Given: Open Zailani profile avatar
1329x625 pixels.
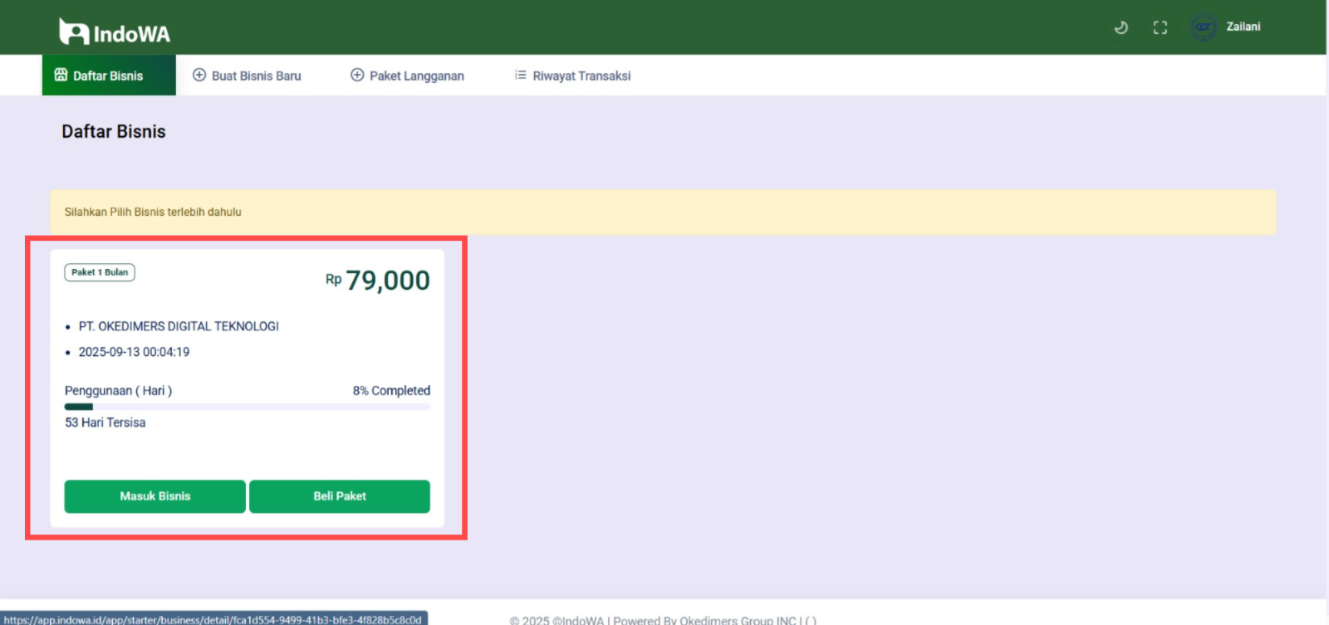Looking at the screenshot, I should pyautogui.click(x=1203, y=27).
